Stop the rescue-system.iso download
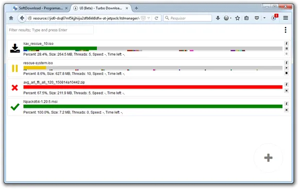The height and width of the screenshot is (189, 299). click(286, 73)
